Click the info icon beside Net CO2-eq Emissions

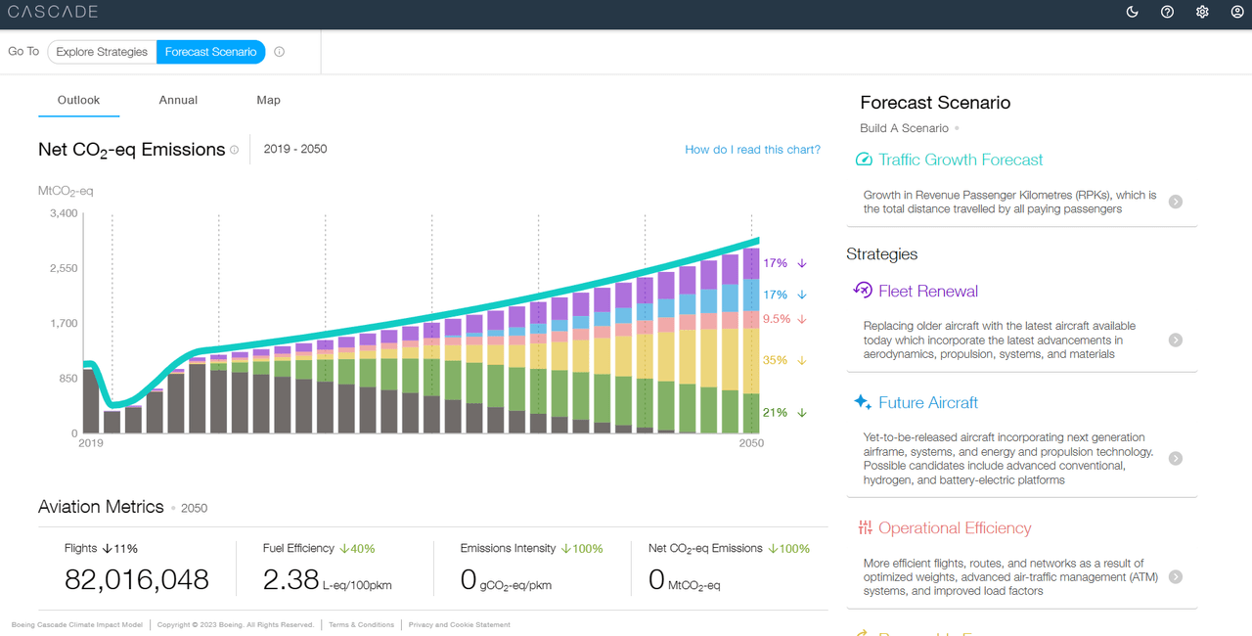(236, 149)
